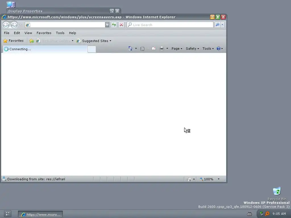Screen dimensions: 291x218
Task: Click the Internet Explorer title bar icon
Action: click(4, 17)
